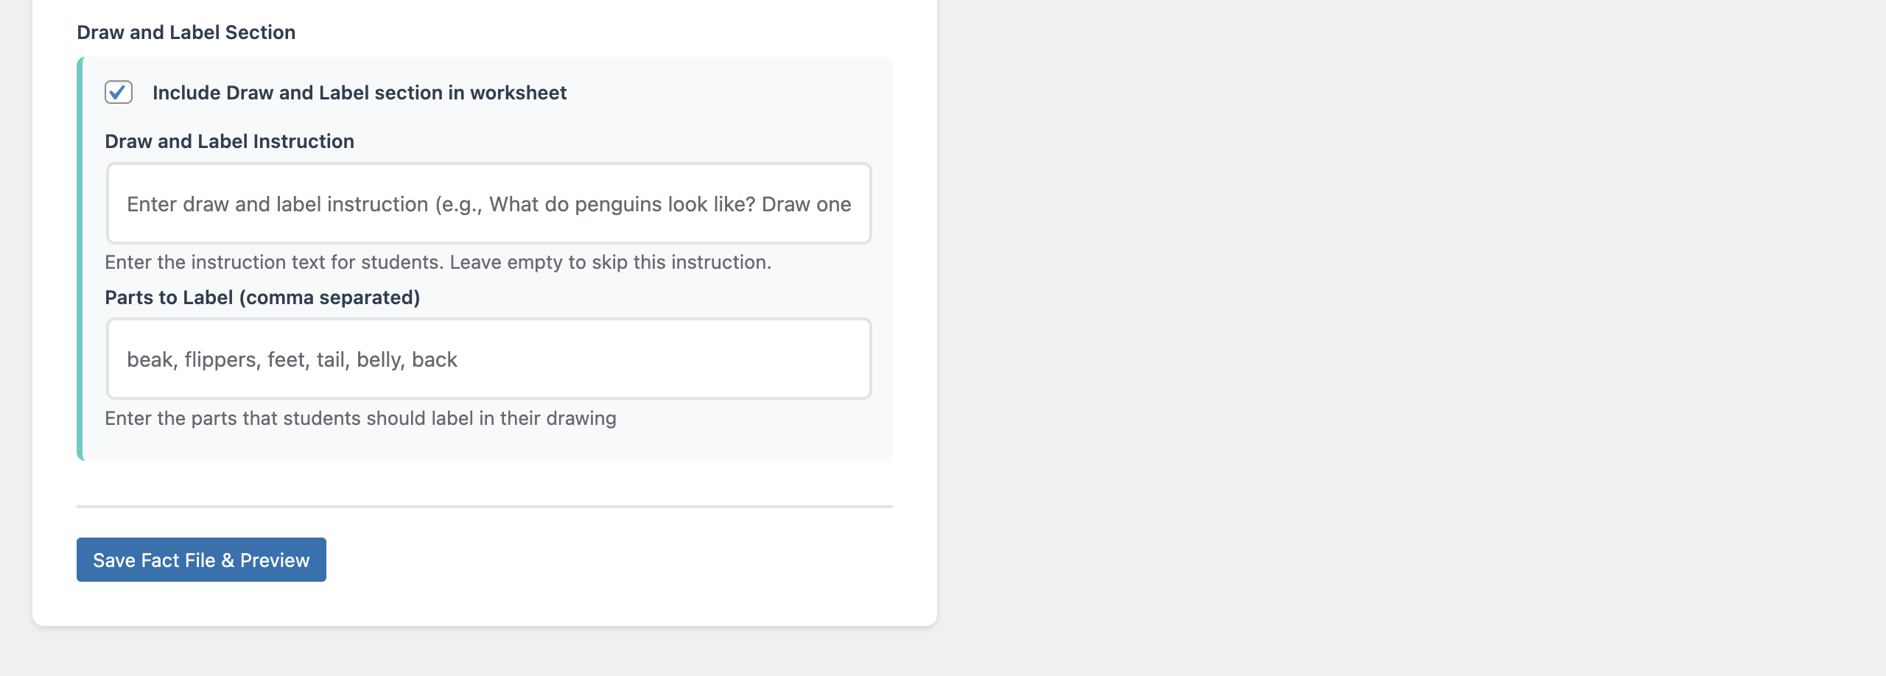Click the horizontal divider above the save button
This screenshot has height=676, width=1886.
coord(485,507)
